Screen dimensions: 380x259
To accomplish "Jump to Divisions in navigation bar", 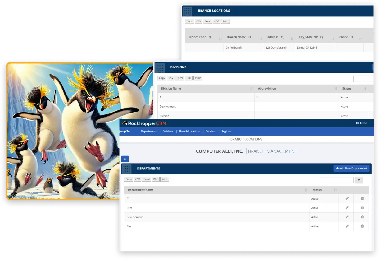I will tap(168, 131).
